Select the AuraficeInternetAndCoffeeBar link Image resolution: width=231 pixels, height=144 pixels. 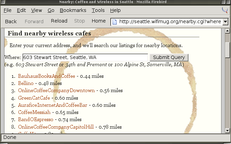click(x=53, y=105)
